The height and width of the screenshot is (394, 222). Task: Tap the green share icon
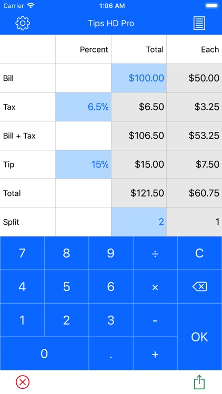tap(199, 382)
